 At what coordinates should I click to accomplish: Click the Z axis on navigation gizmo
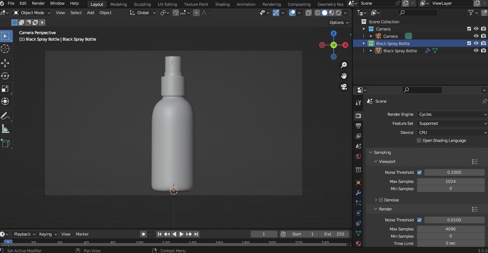click(334, 33)
